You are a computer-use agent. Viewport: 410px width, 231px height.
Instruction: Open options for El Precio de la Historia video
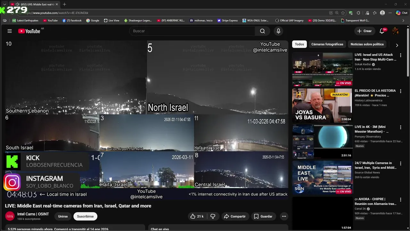400,91
